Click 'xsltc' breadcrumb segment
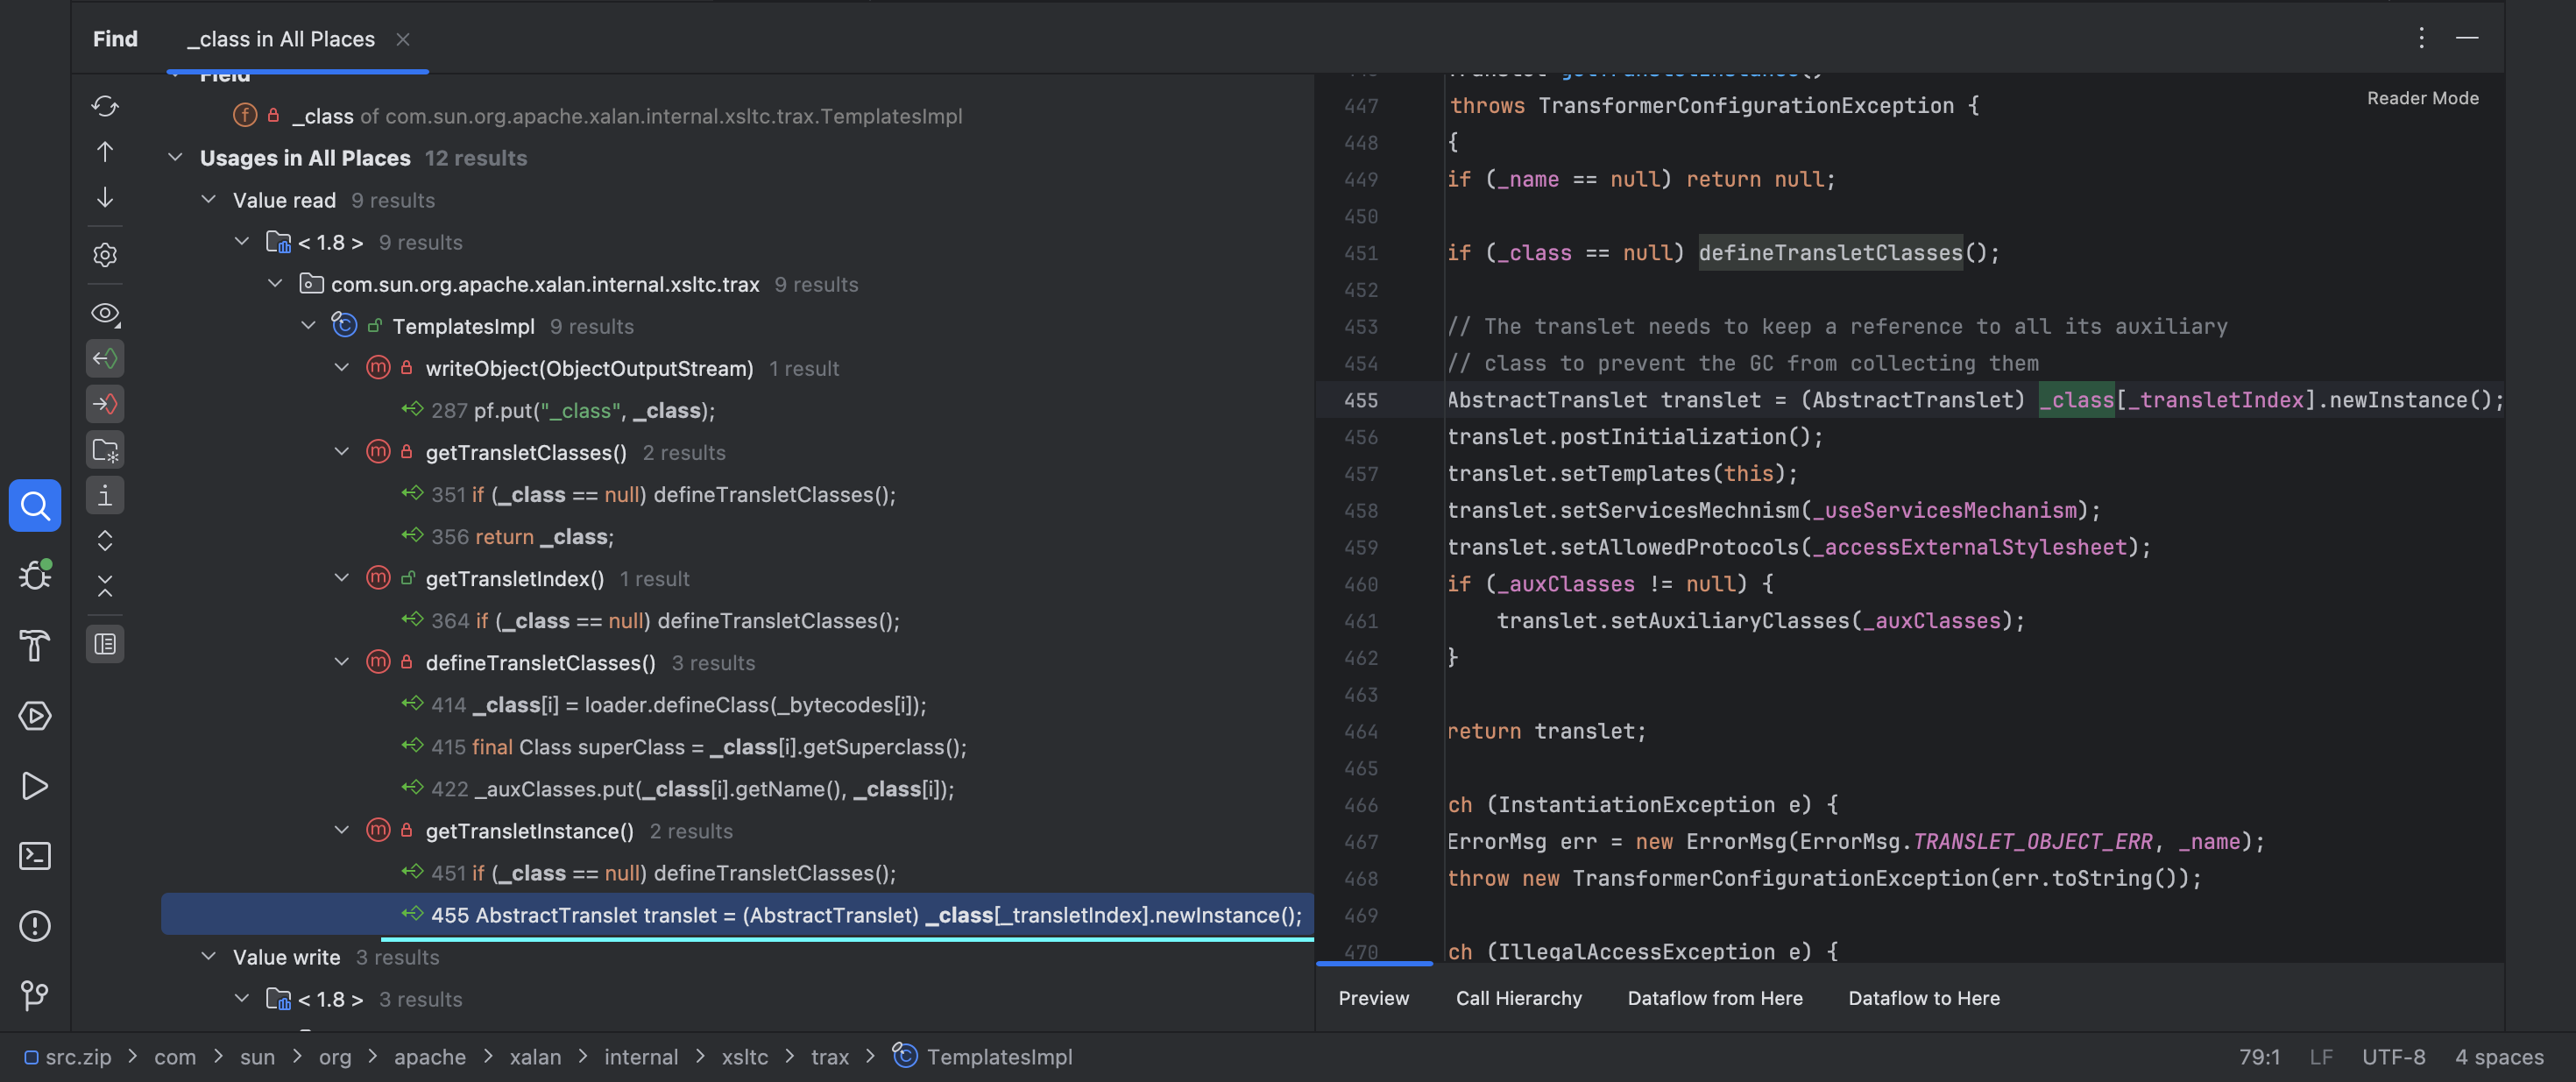The width and height of the screenshot is (2576, 1082). 744,1056
